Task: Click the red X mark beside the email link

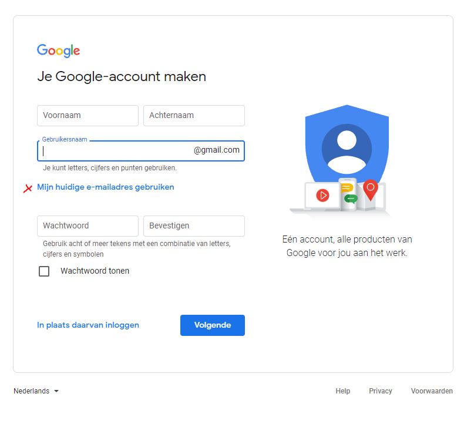Action: click(x=28, y=189)
